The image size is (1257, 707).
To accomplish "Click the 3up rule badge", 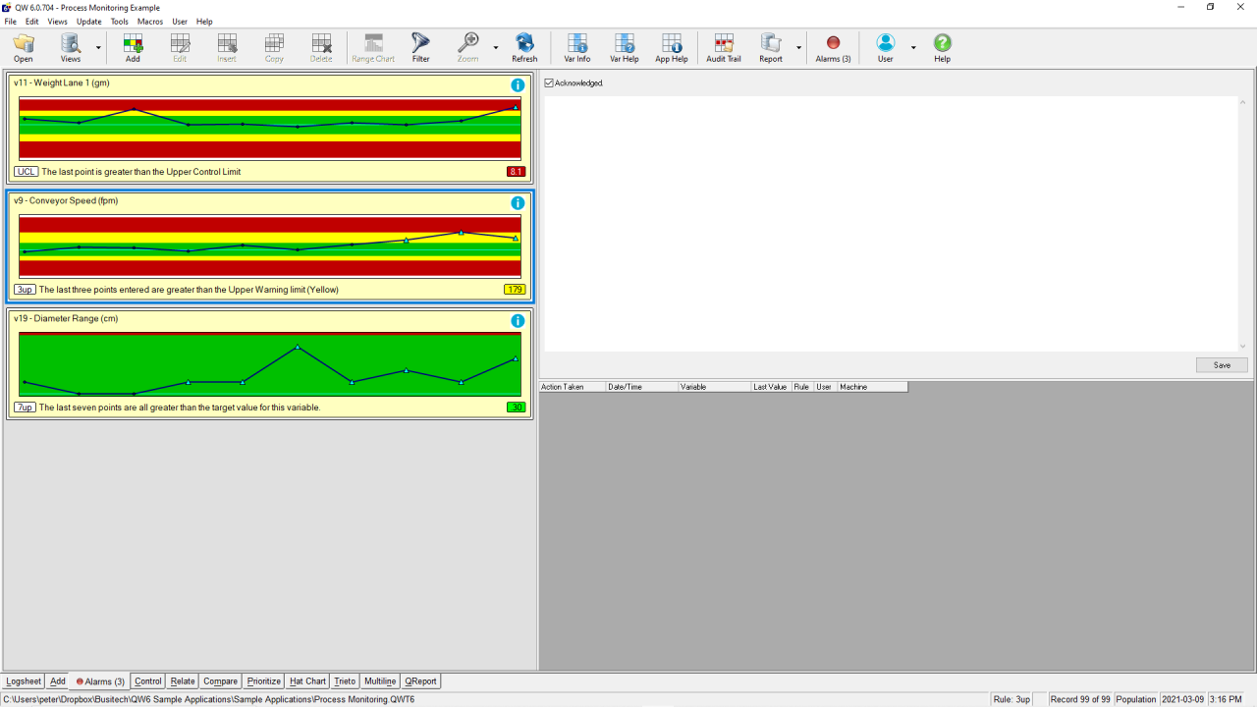I will [26, 290].
